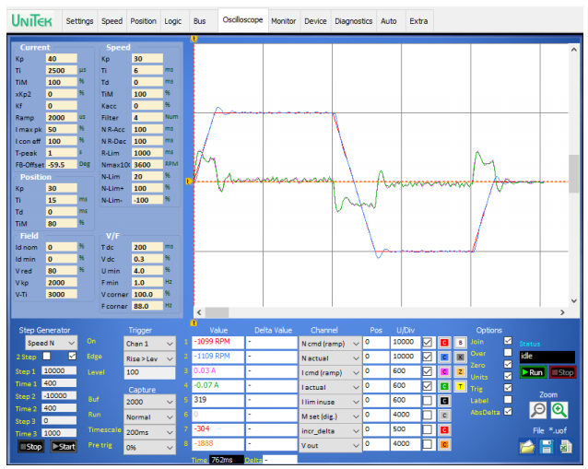The width and height of the screenshot is (588, 469).
Task: Open the Monitor tab
Action: point(283,20)
